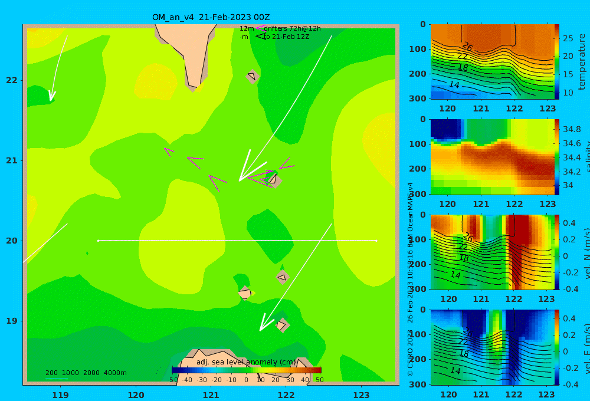590x401 pixels.
Task: Select the eastward velocity cross-section plot
Action: pos(492,347)
